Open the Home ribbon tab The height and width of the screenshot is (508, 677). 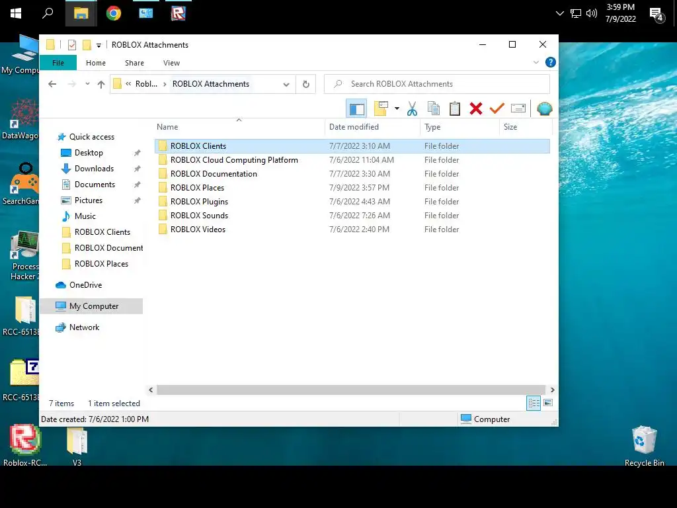point(96,63)
